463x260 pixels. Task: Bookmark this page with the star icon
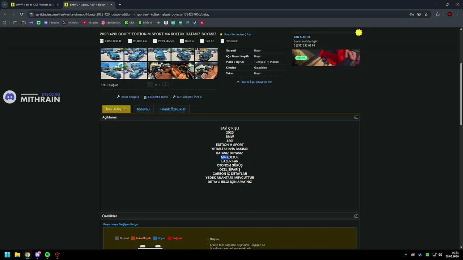point(426,14)
